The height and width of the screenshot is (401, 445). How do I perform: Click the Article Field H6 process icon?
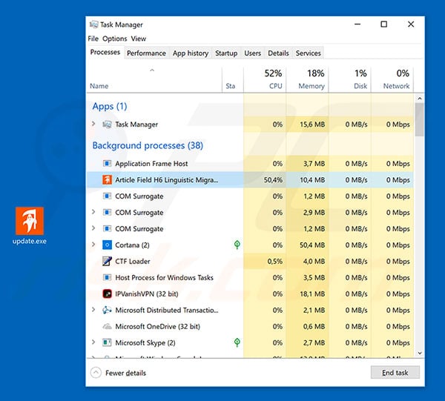point(107,180)
